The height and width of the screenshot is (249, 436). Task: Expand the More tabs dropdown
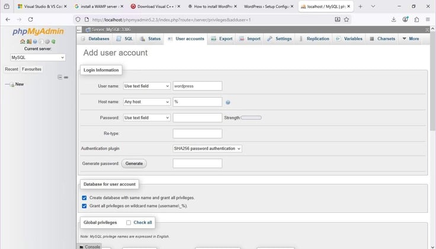pyautogui.click(x=411, y=39)
